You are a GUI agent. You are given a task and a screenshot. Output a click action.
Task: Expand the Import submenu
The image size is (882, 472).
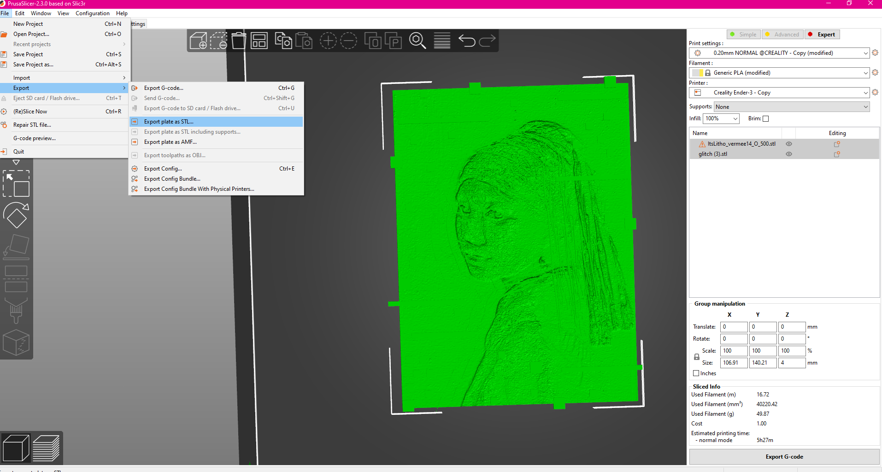point(65,78)
